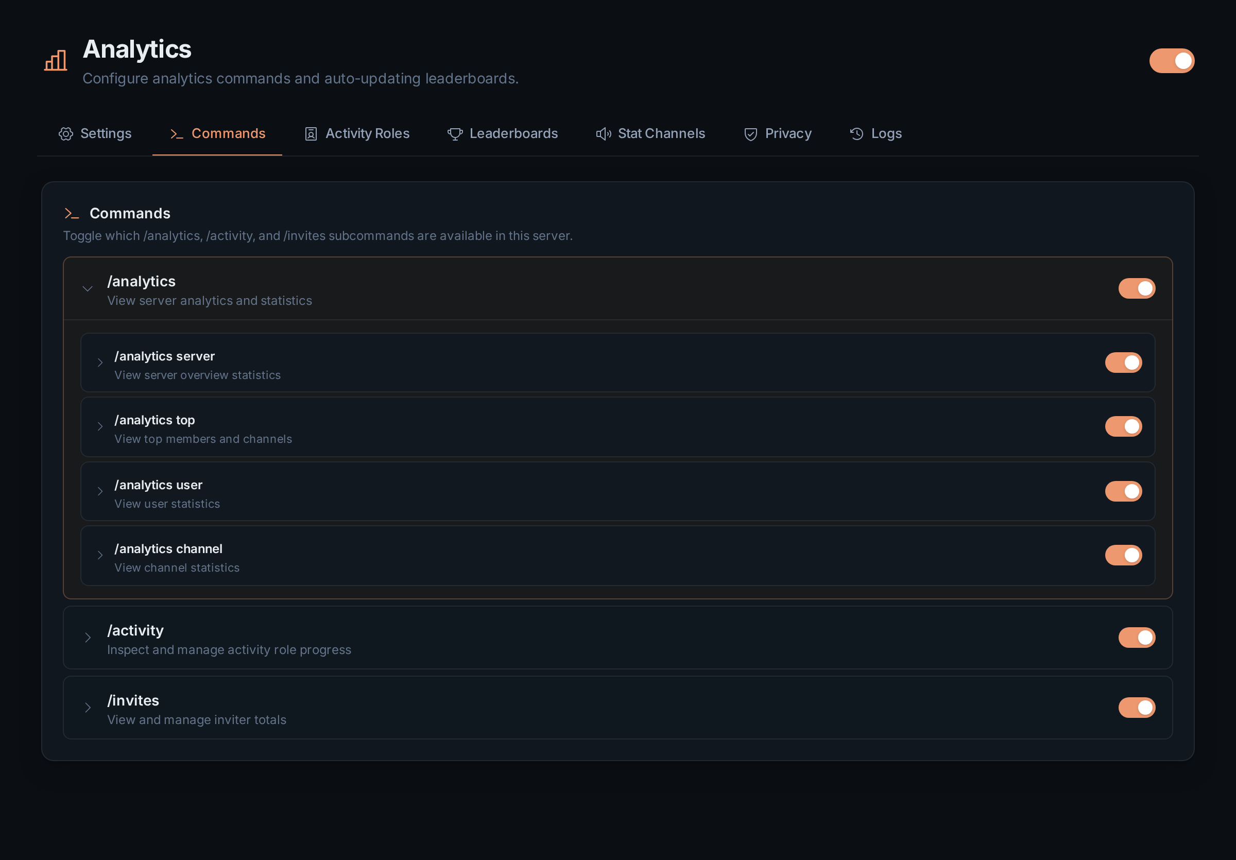Viewport: 1236px width, 860px height.
Task: Open the Settings tab
Action: [95, 134]
